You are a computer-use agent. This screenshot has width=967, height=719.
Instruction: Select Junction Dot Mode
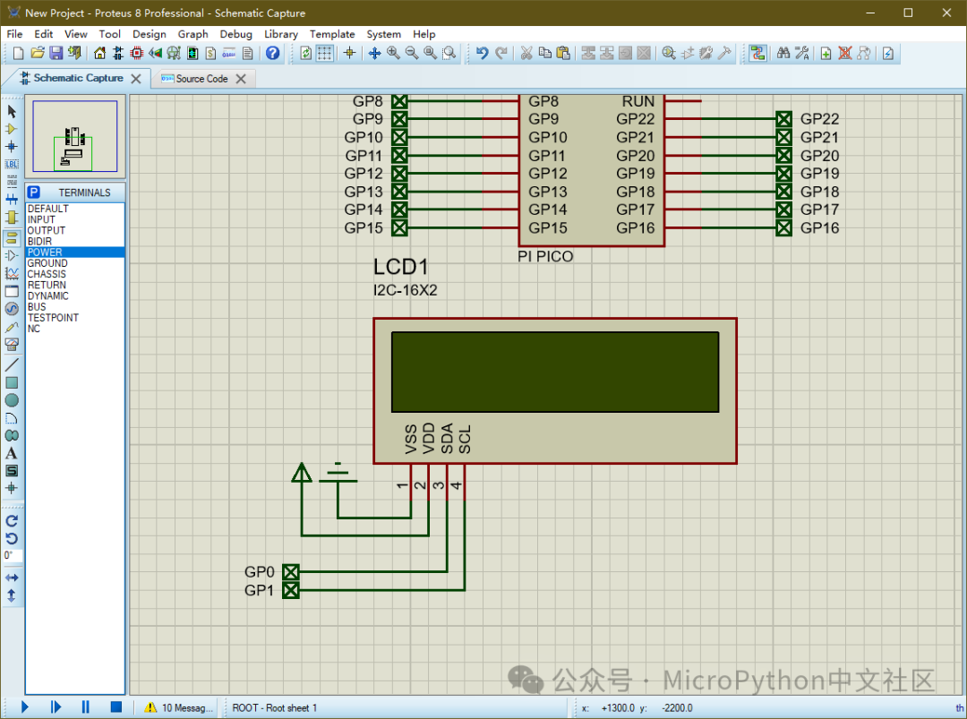[12, 147]
